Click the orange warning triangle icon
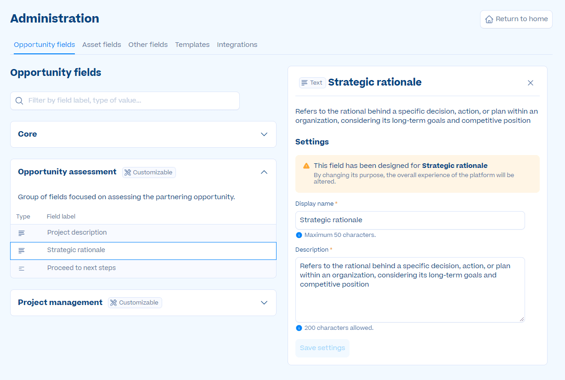 point(306,166)
